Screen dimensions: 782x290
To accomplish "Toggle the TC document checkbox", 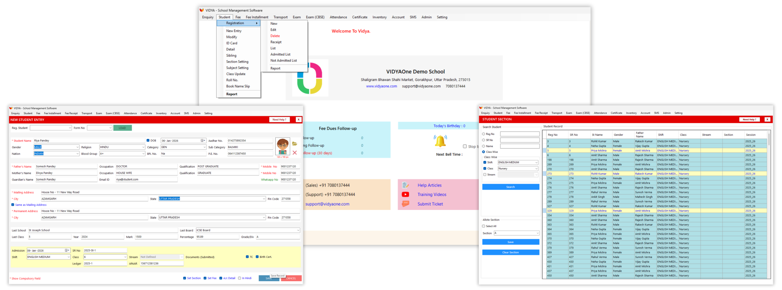I will click(x=248, y=257).
